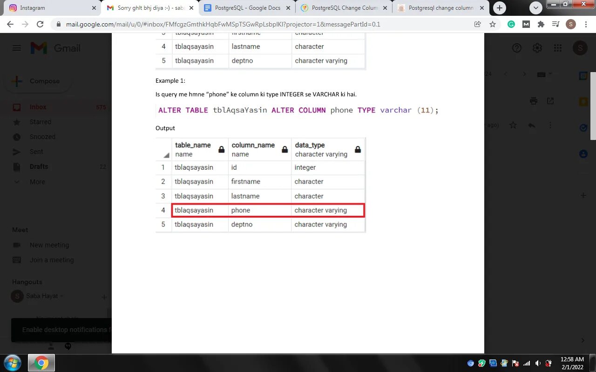Open Google Keep in the side panel
This screenshot has height=372, width=596.
[x=583, y=102]
